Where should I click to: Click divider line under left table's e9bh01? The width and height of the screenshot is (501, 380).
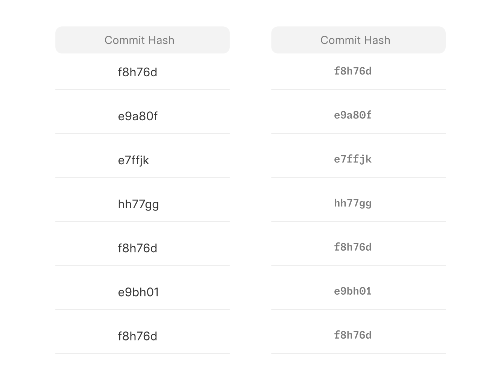coord(142,309)
